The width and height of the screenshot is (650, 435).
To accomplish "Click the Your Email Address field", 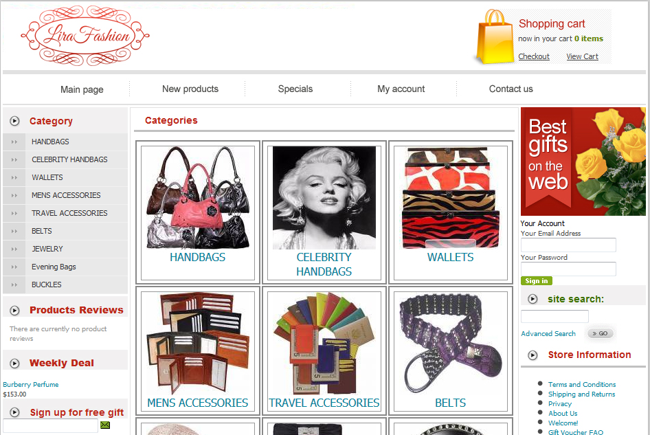I will pyautogui.click(x=568, y=245).
